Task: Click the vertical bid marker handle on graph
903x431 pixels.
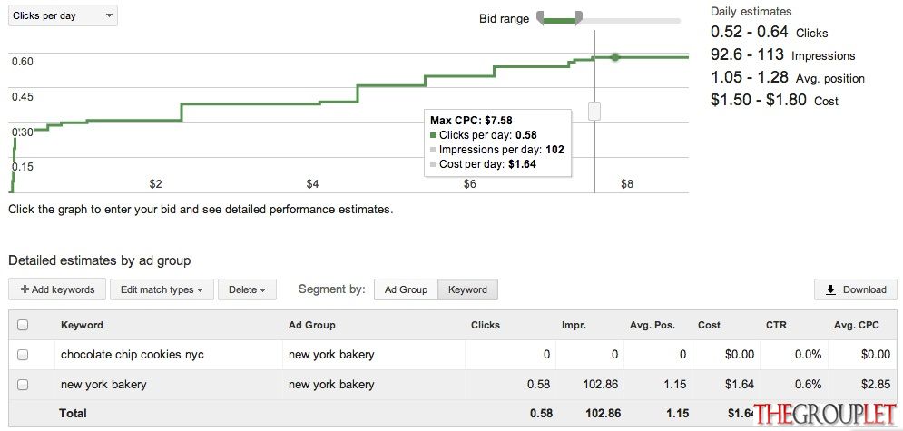Action: tap(594, 111)
